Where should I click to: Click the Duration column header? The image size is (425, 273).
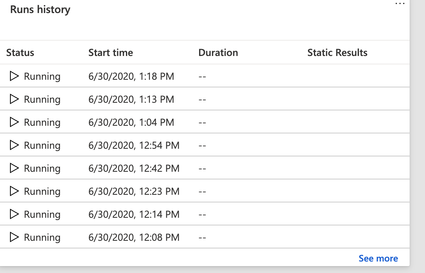point(218,53)
